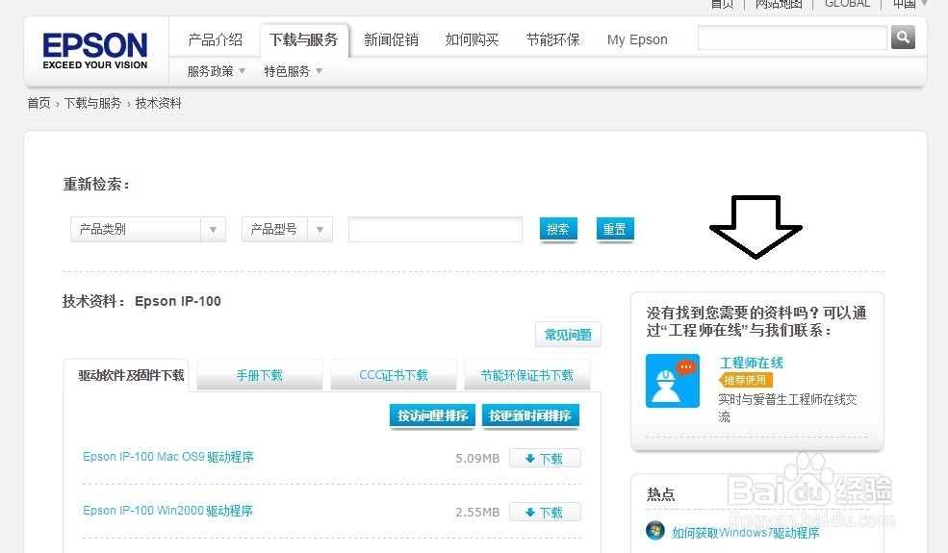Sort by 按访问量排序
Image resolution: width=948 pixels, height=553 pixels.
tap(432, 415)
